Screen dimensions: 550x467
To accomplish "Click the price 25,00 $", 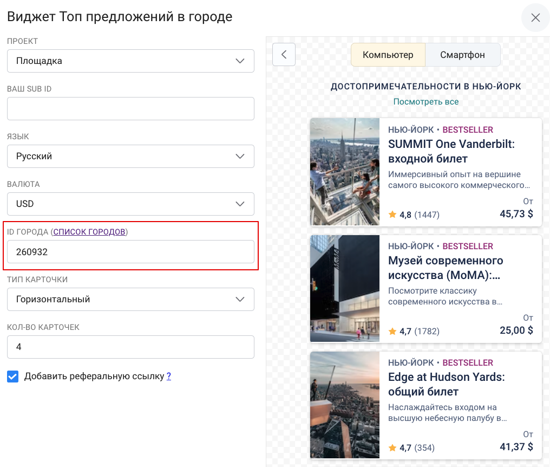I will click(516, 330).
